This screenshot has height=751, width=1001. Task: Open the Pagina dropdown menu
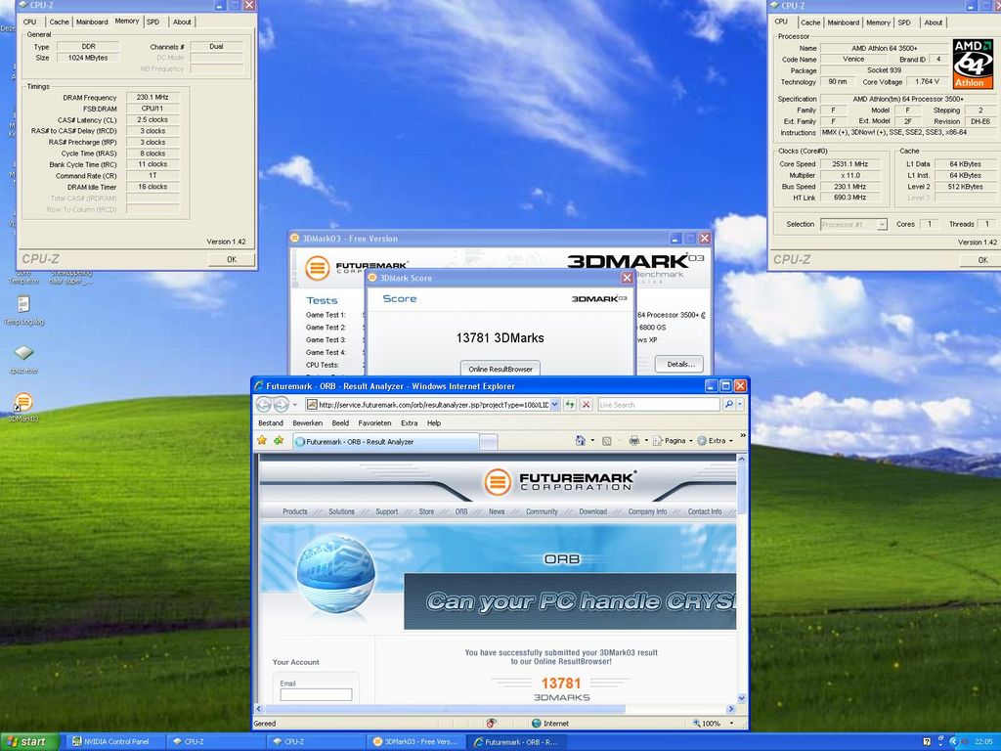[x=673, y=441]
